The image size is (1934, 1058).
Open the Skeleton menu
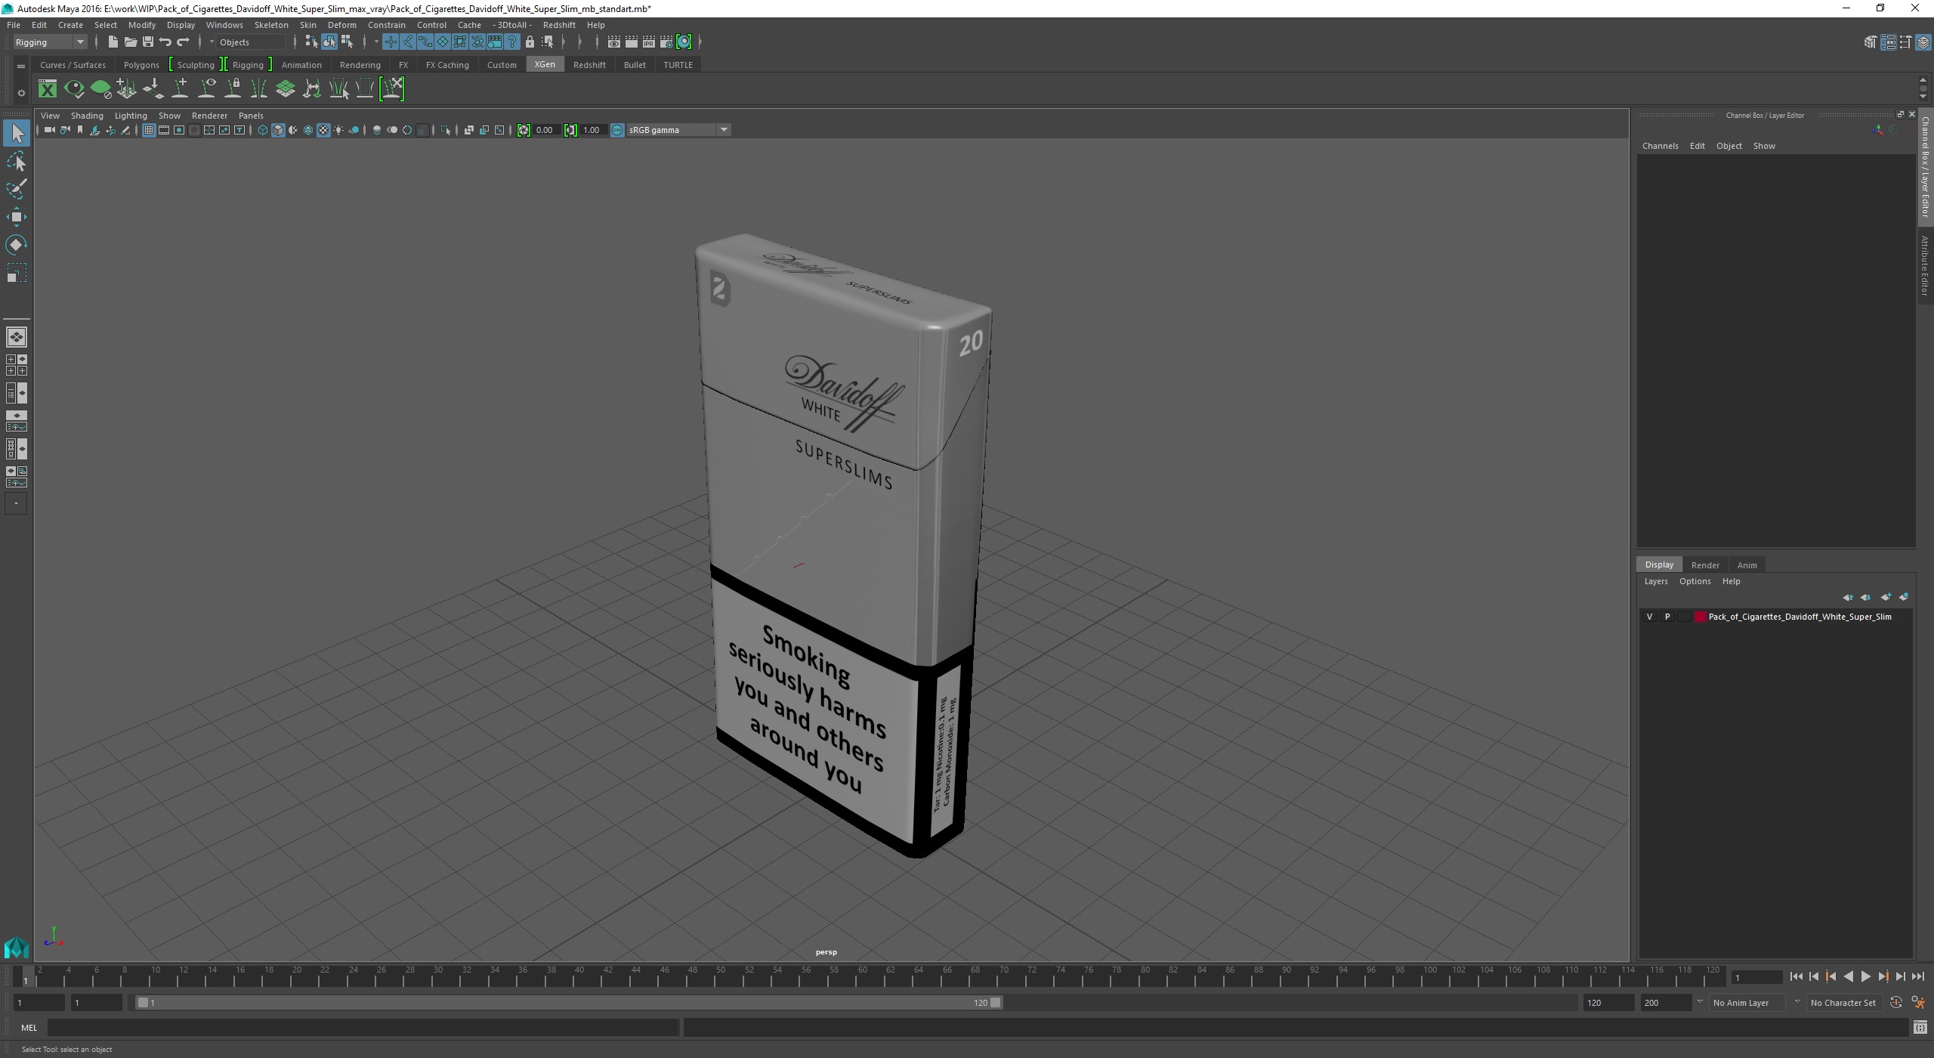click(x=270, y=25)
